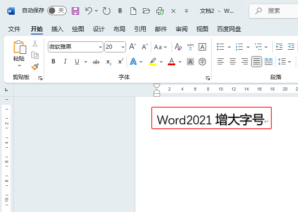The width and height of the screenshot is (298, 212).
Task: Click the phonetic guide wén icon
Action: point(190,47)
